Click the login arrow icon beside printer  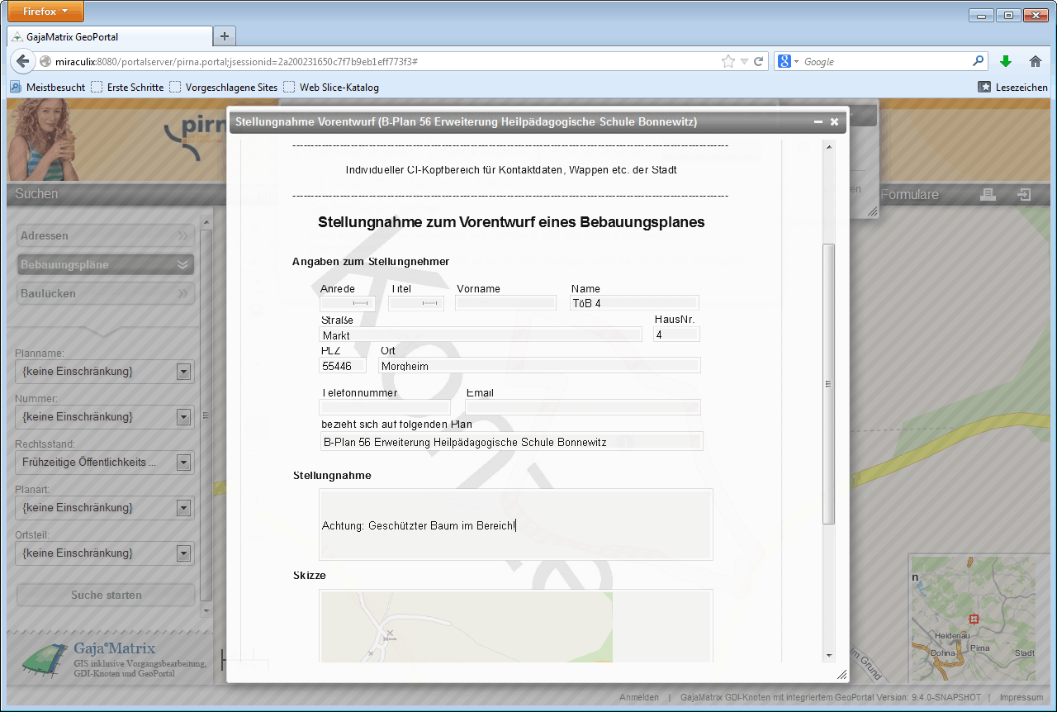tap(1025, 195)
